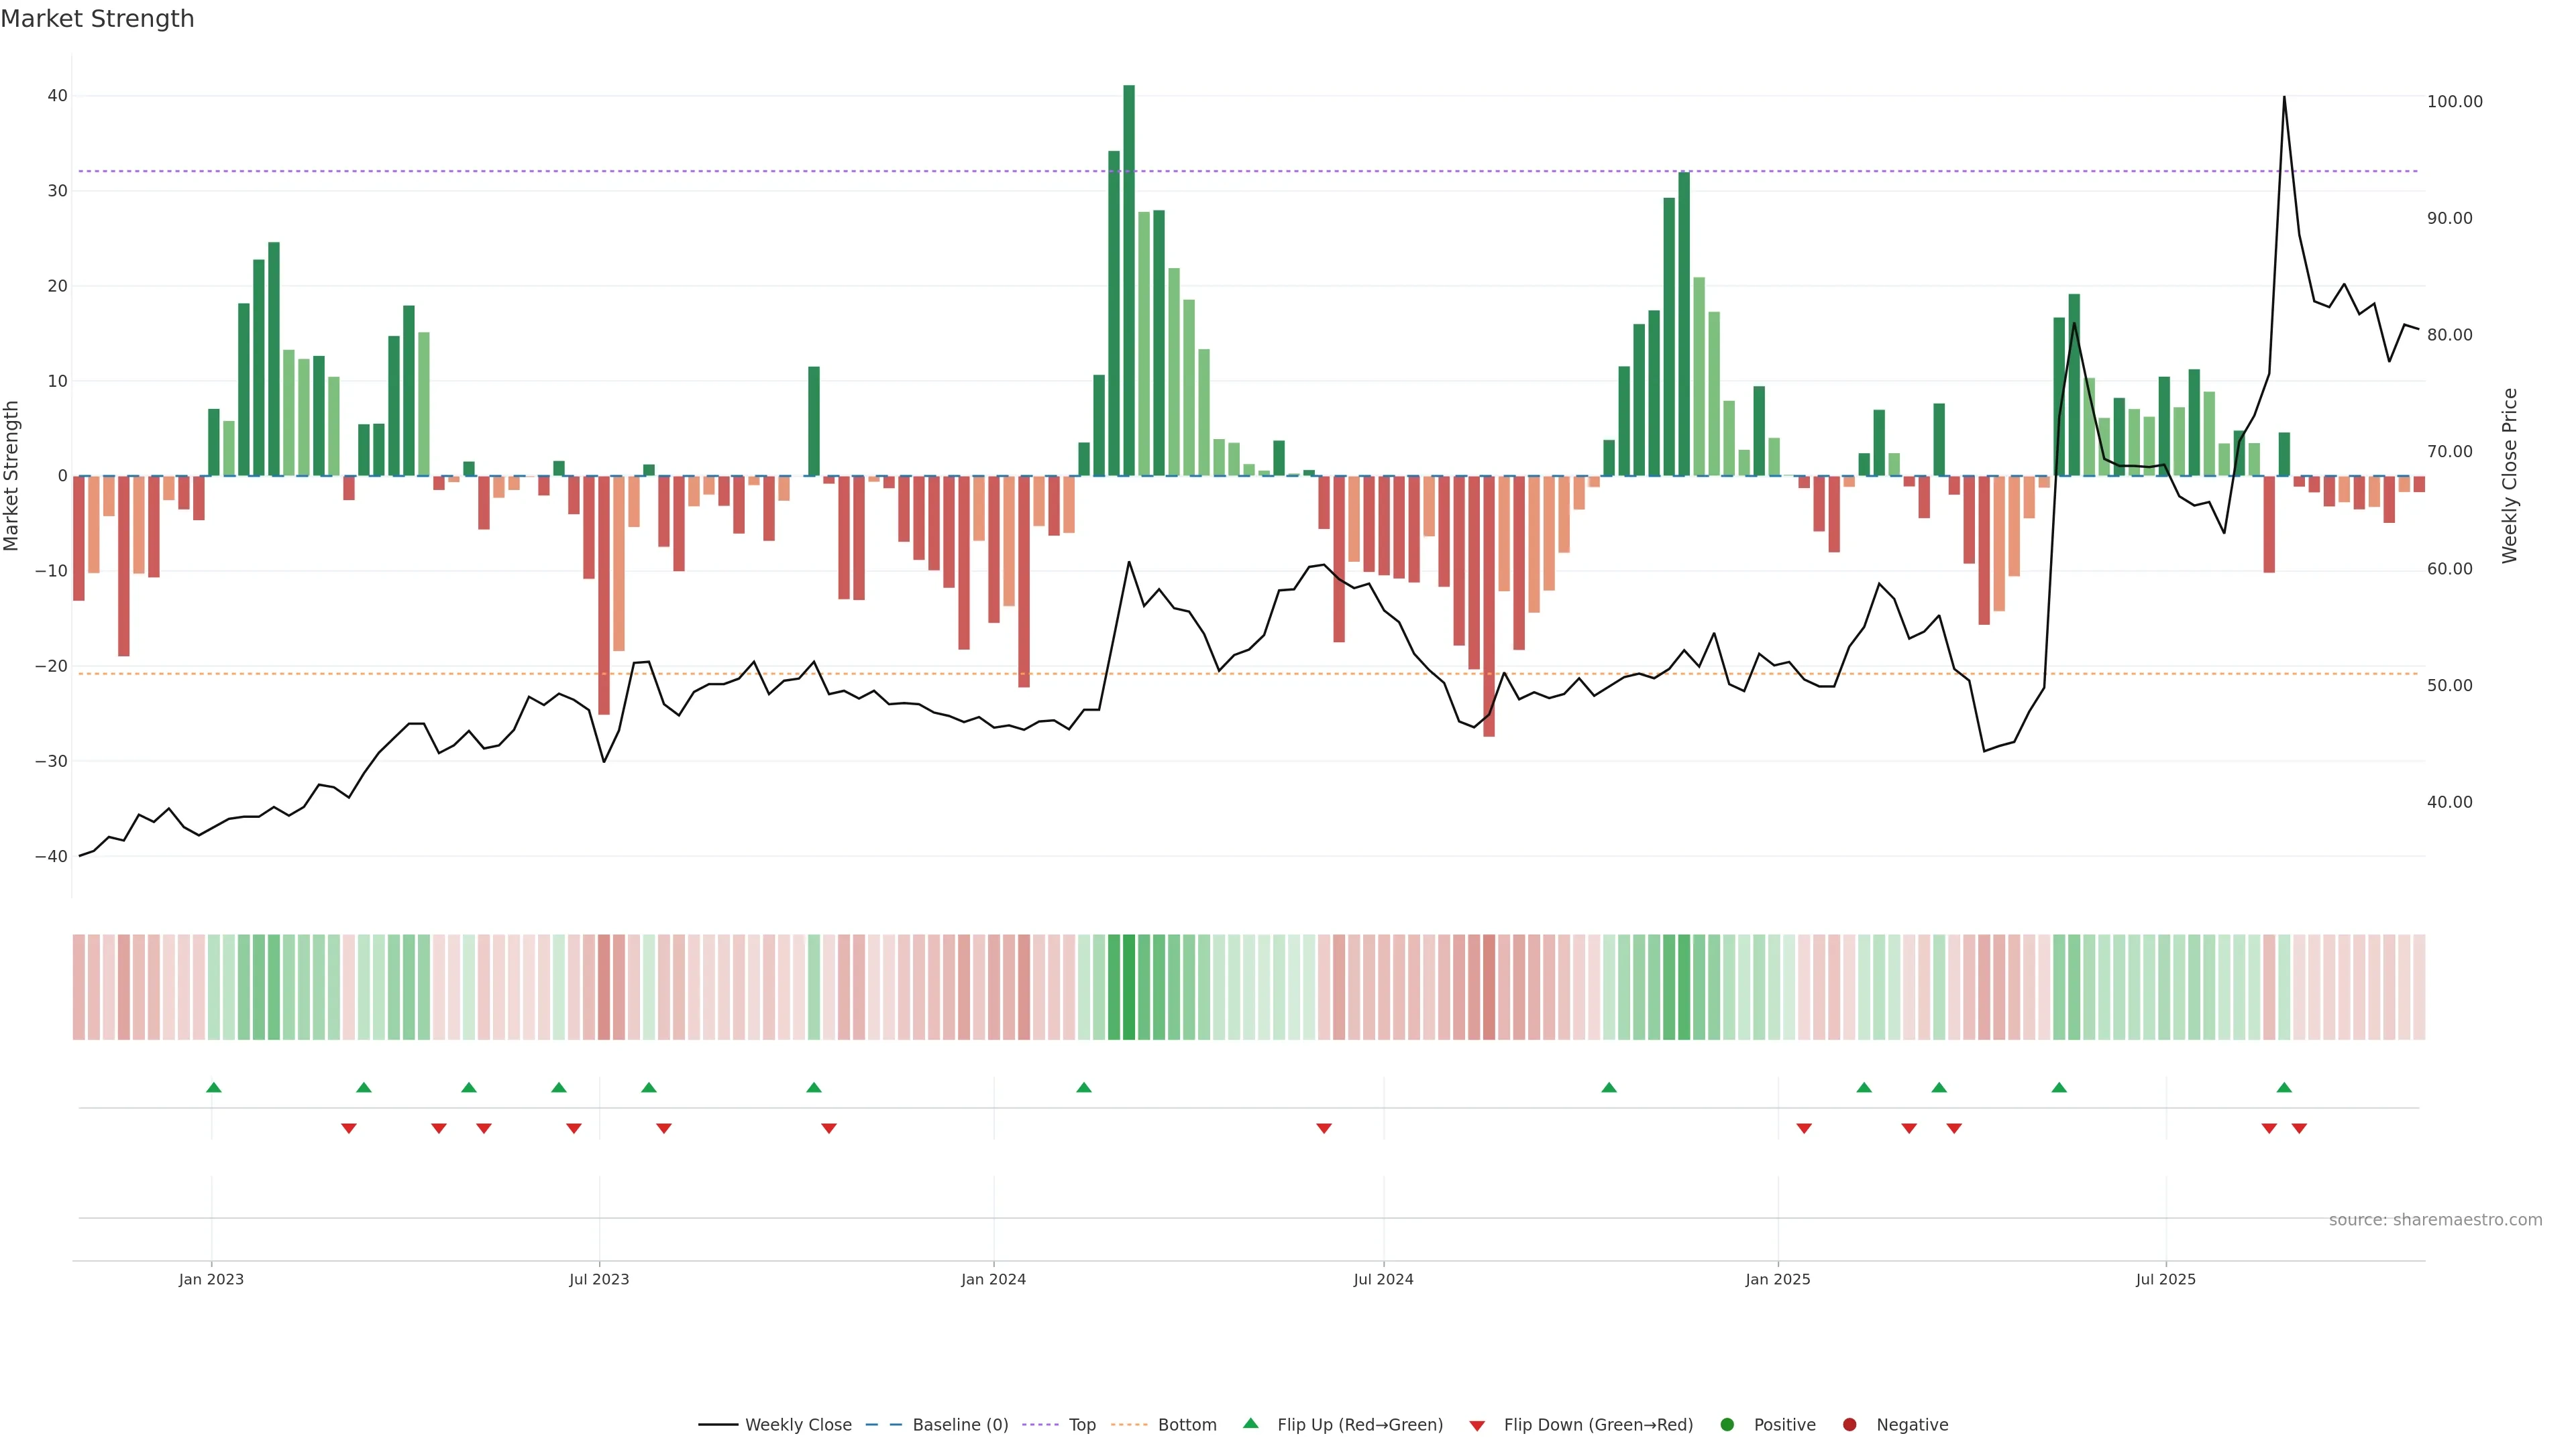
Task: Click the purple dotted Top threshold line
Action: coord(700,172)
